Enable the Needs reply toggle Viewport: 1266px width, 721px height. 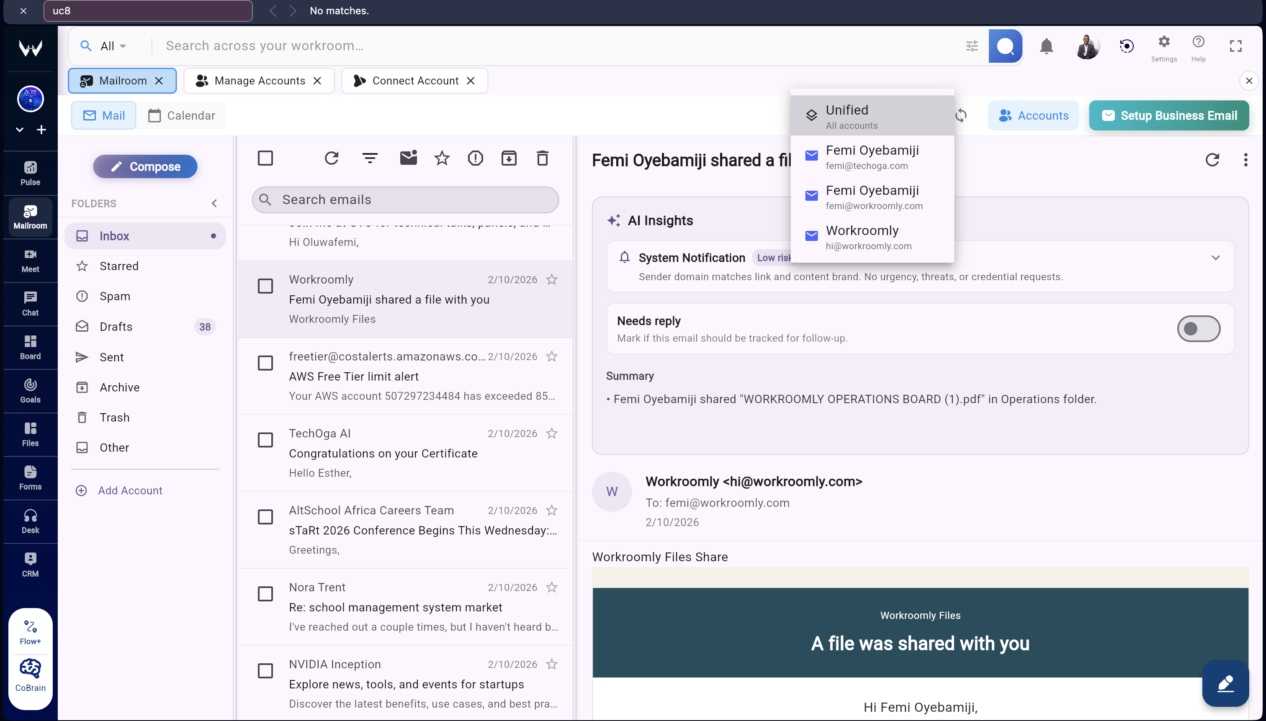pos(1198,328)
